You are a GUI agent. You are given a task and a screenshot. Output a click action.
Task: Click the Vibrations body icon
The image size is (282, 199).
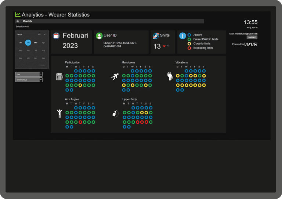tap(170, 76)
